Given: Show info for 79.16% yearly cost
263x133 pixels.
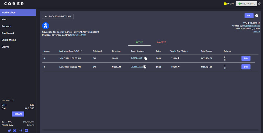Looking at the screenshot, I should click(x=179, y=58).
